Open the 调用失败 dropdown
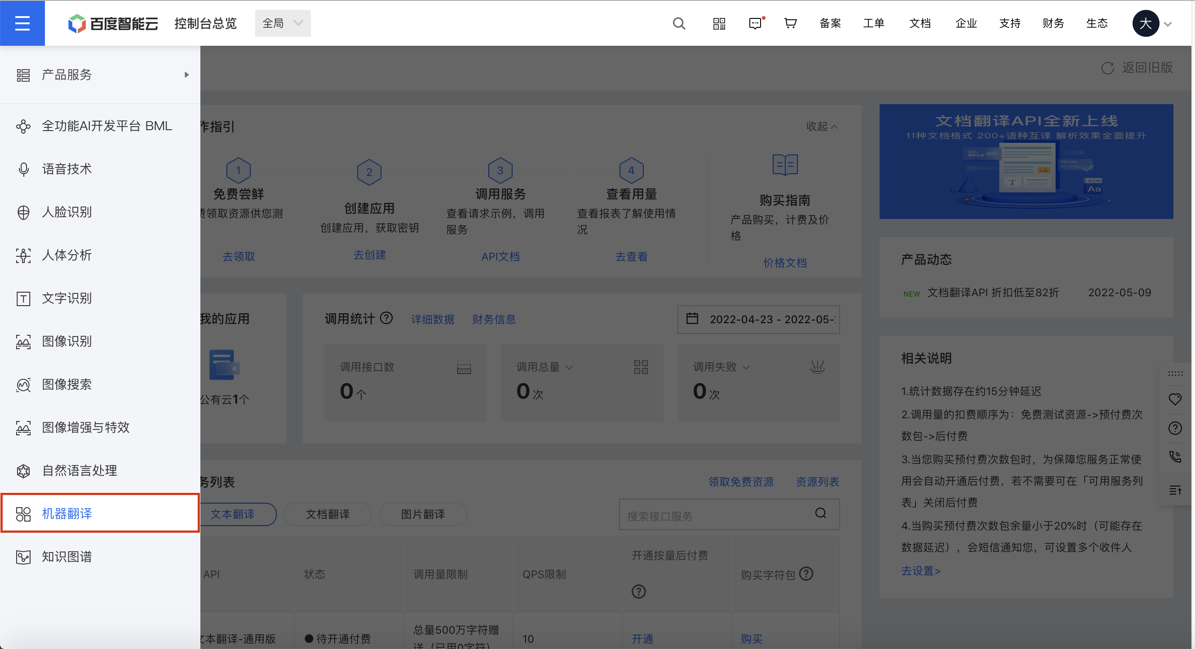The height and width of the screenshot is (649, 1195). coord(721,367)
